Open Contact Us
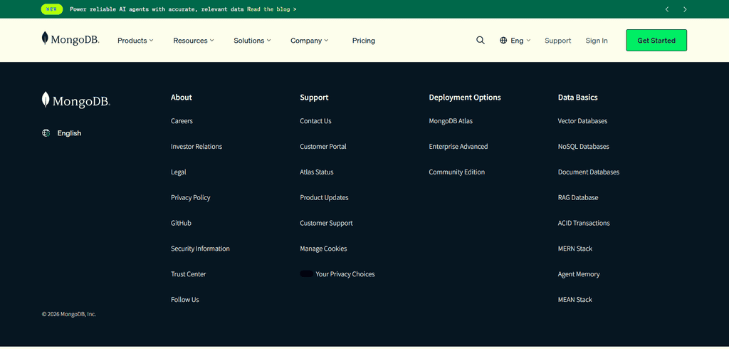The width and height of the screenshot is (729, 349). (315, 121)
